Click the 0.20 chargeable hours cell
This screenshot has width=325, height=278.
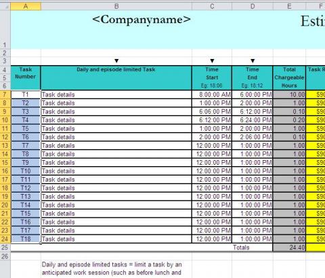[x=289, y=120]
